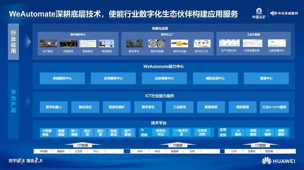The height and width of the screenshot is (170, 304).
Task: Click the 数字化质量 circular sample thumbnail
Action: (157, 43)
